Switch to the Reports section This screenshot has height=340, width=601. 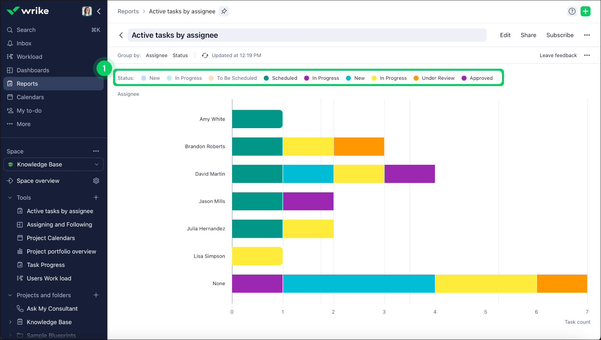pyautogui.click(x=27, y=83)
